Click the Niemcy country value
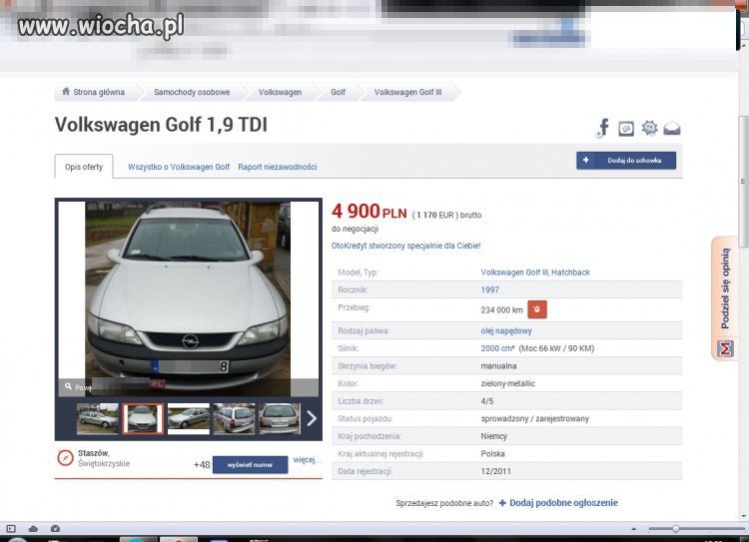This screenshot has width=749, height=542. pyautogui.click(x=494, y=436)
